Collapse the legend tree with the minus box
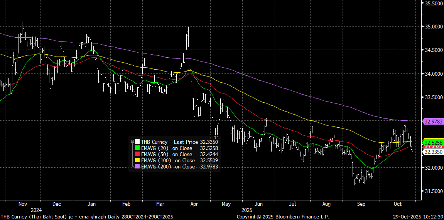 [132, 142]
